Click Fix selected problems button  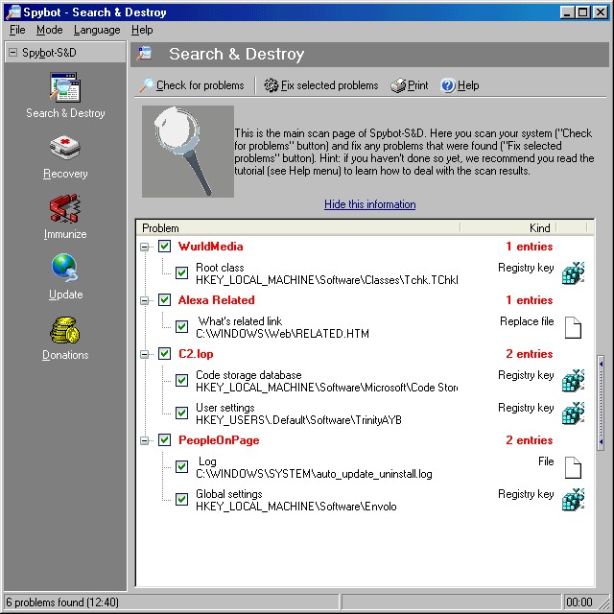(321, 85)
